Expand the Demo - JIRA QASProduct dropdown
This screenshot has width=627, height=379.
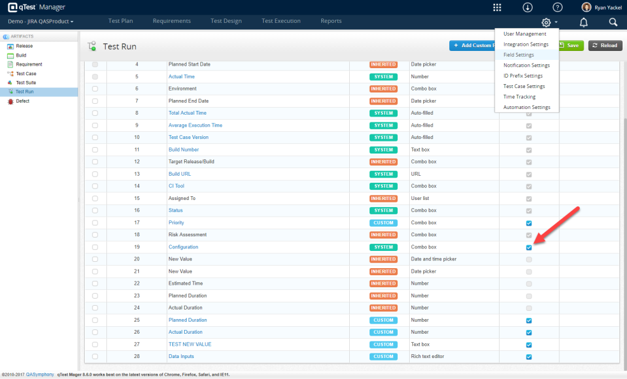click(x=40, y=22)
